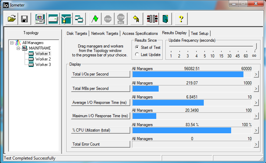Open arrow next to Maximum I/O Response Time
The height and width of the screenshot is (163, 266).
pos(256,116)
